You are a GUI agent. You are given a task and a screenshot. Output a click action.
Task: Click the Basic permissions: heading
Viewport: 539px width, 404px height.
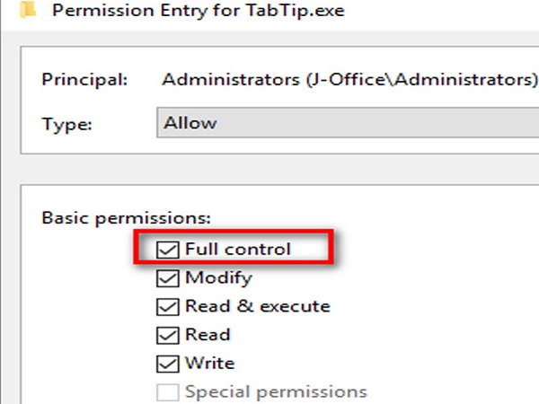pyautogui.click(x=126, y=218)
